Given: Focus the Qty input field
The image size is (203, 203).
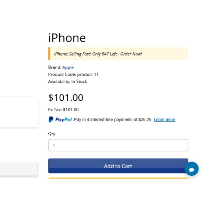Looking at the screenshot, I should (x=118, y=145).
